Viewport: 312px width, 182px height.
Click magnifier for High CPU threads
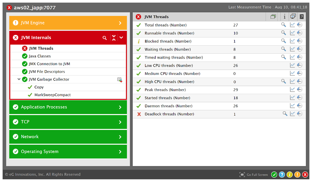click(283, 81)
